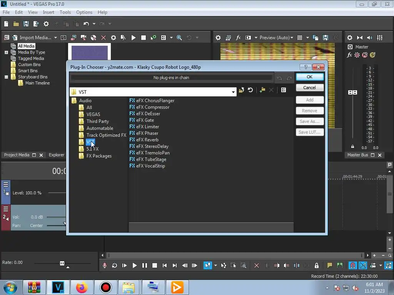This screenshot has width=394, height=295.
Task: Open Project Media views dropdown arrow
Action: pos(171,38)
